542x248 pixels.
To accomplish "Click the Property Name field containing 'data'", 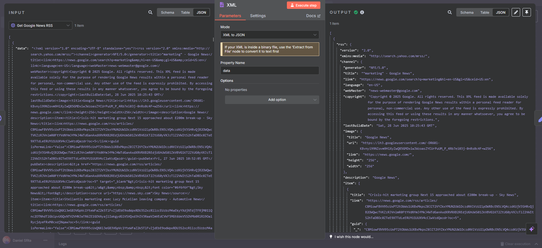I will [x=269, y=70].
